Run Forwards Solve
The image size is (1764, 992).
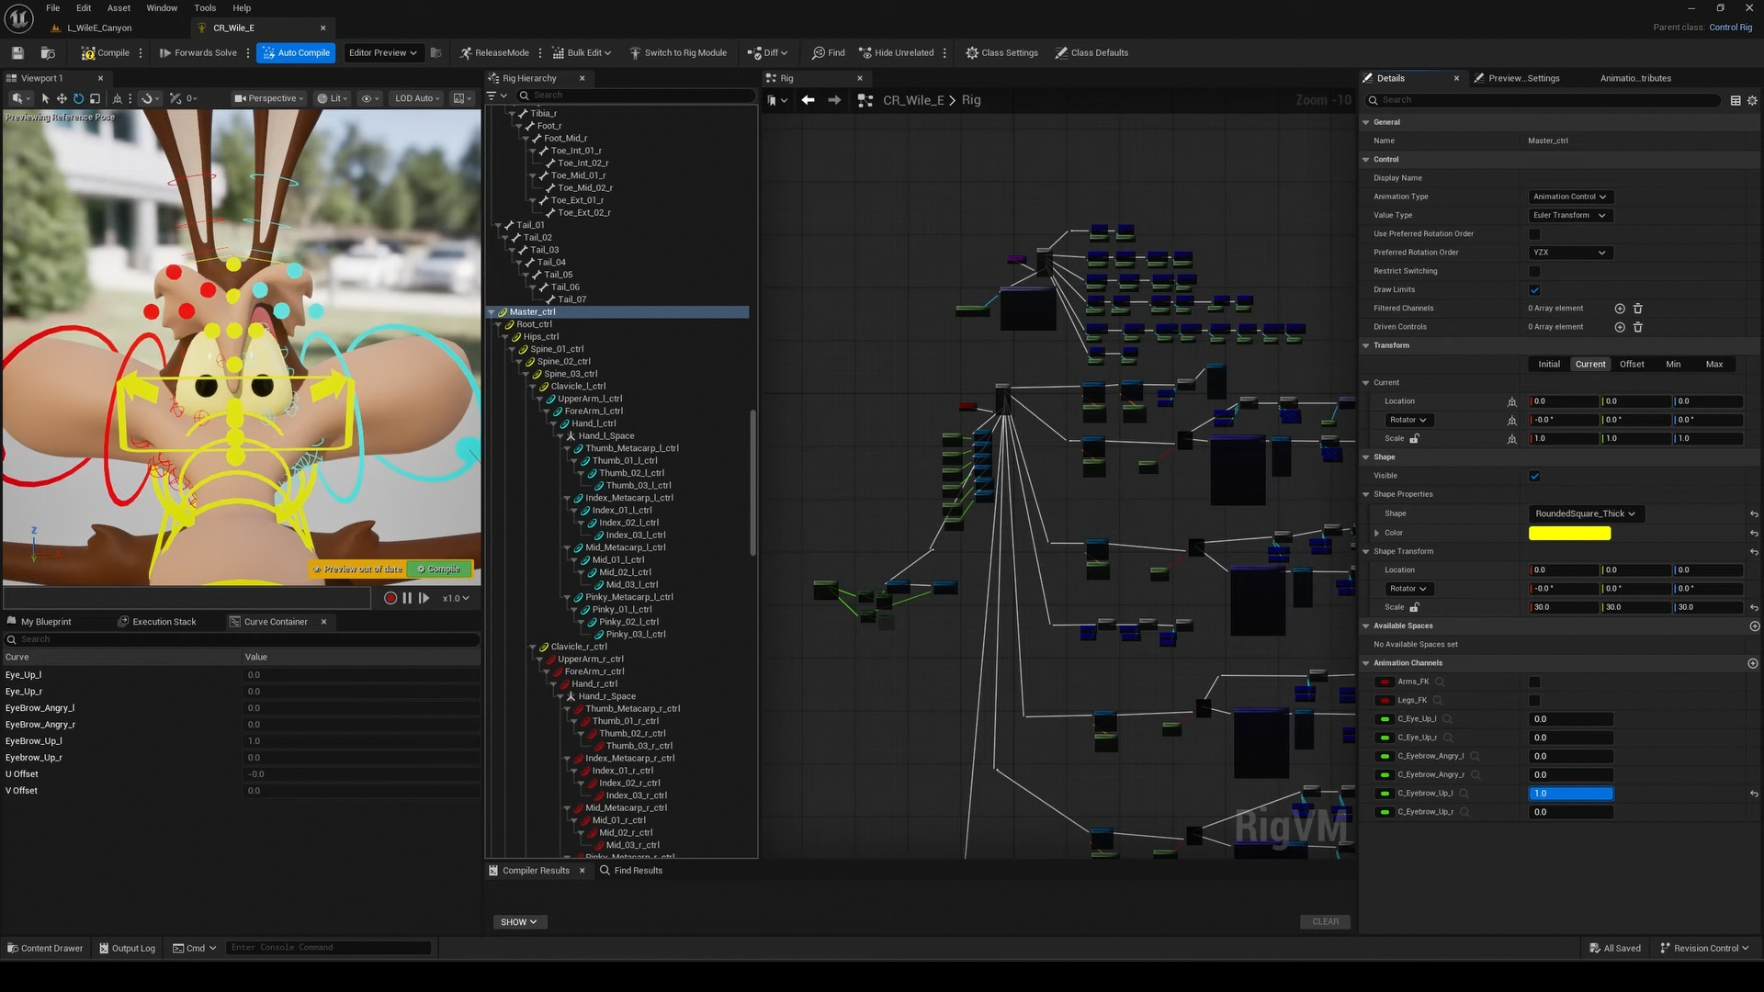click(198, 53)
